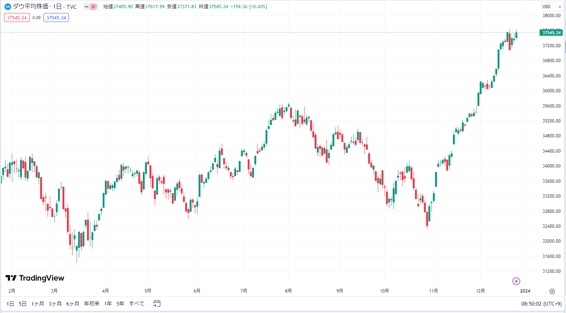Select the 3ヶ月 time range

pyautogui.click(x=55, y=304)
